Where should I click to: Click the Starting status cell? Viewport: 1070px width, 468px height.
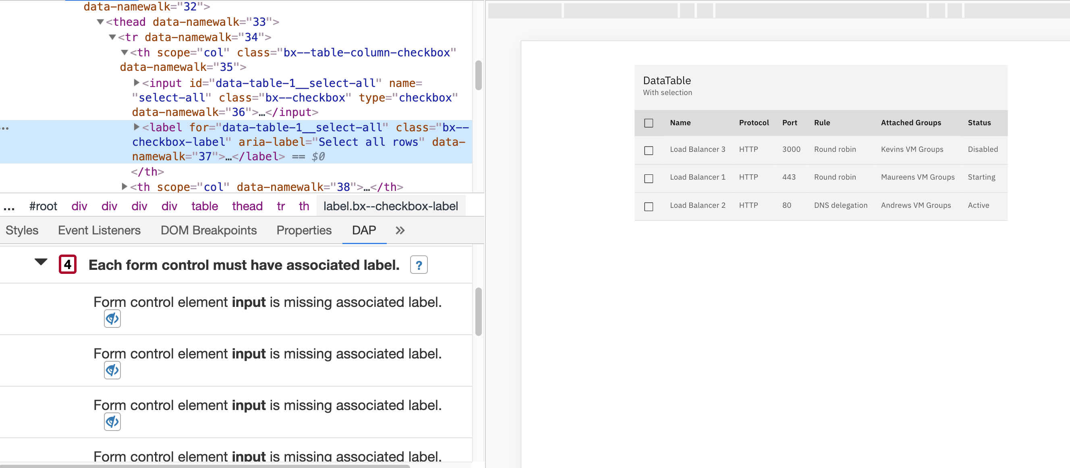981,177
